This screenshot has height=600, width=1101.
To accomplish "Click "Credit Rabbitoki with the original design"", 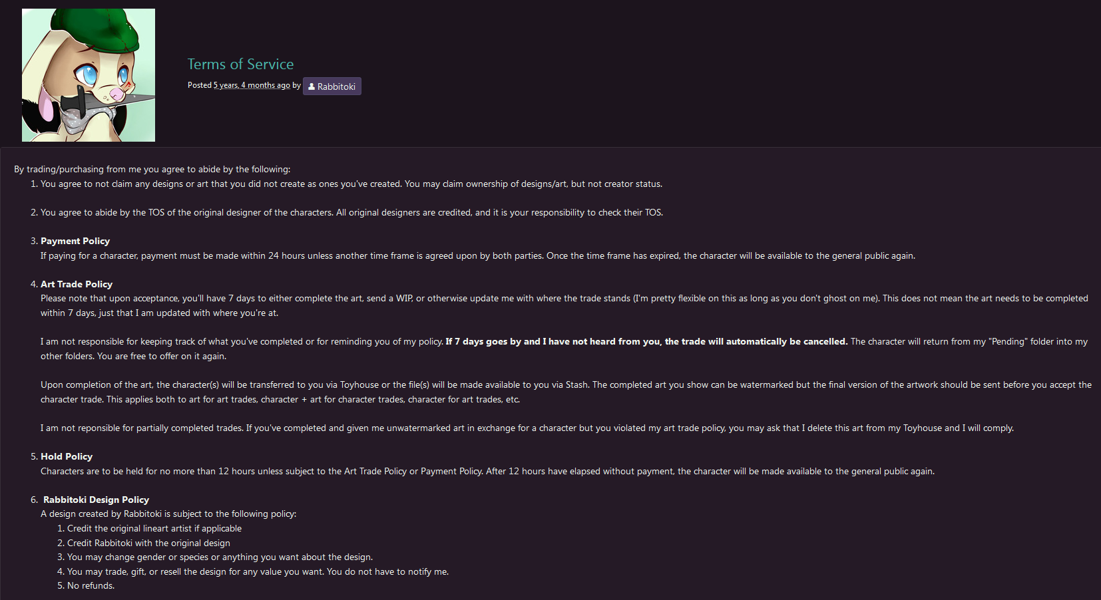I will (148, 543).
